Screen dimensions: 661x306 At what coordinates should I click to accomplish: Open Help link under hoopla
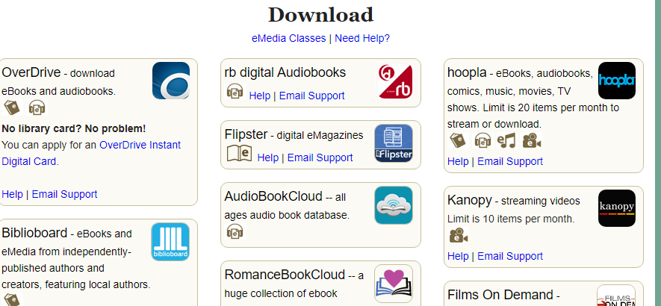(x=458, y=161)
